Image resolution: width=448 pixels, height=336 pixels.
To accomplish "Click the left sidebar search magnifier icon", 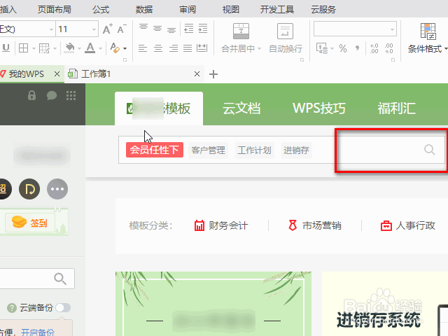I will [60, 279].
